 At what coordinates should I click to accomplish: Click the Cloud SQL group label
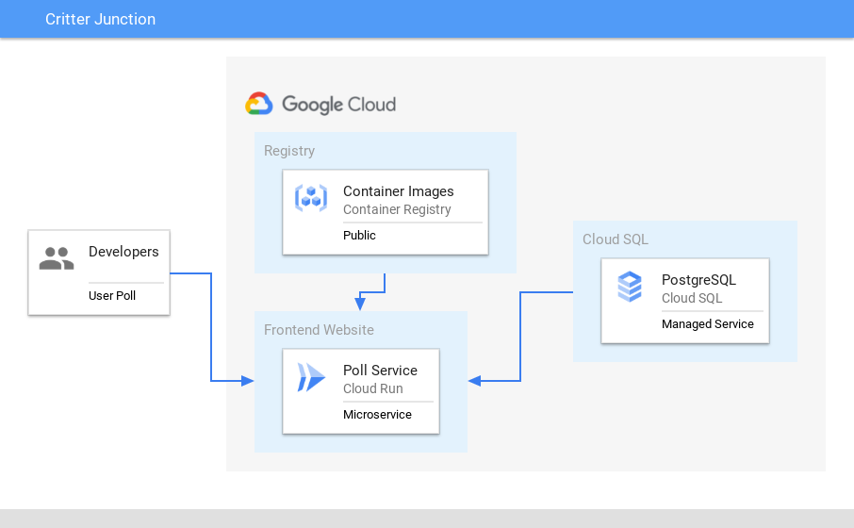[x=616, y=239]
